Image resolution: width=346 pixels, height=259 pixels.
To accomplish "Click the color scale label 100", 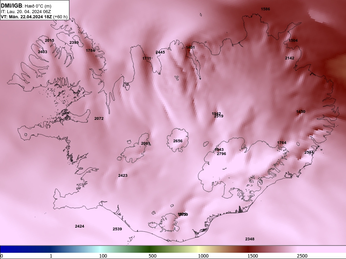I will click(103, 256).
